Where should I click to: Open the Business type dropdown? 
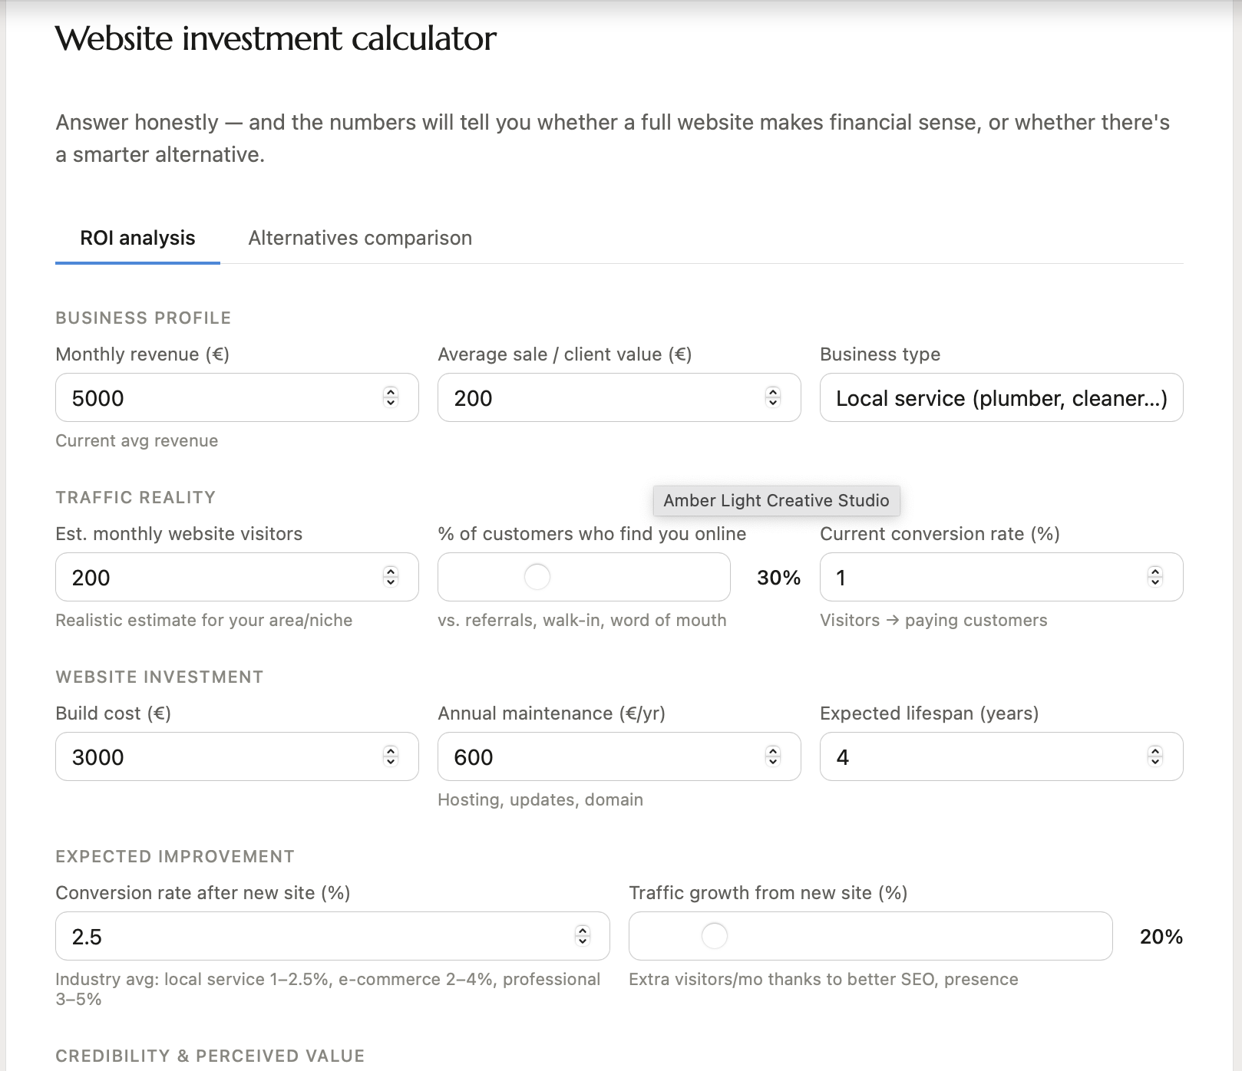click(1001, 397)
